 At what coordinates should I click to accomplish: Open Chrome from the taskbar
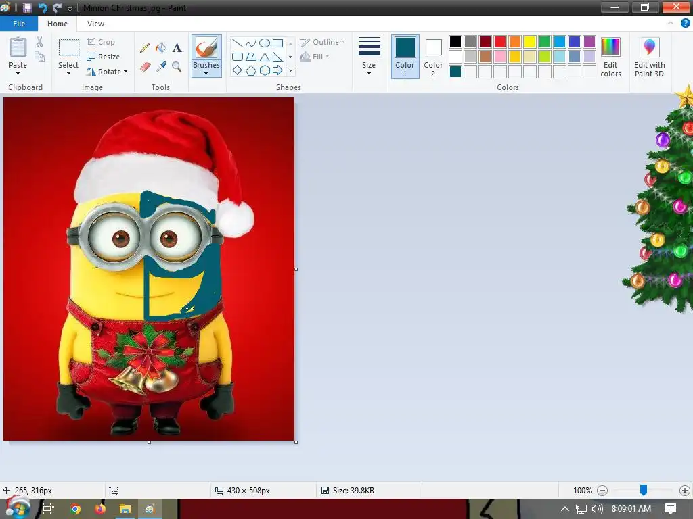[x=75, y=509]
